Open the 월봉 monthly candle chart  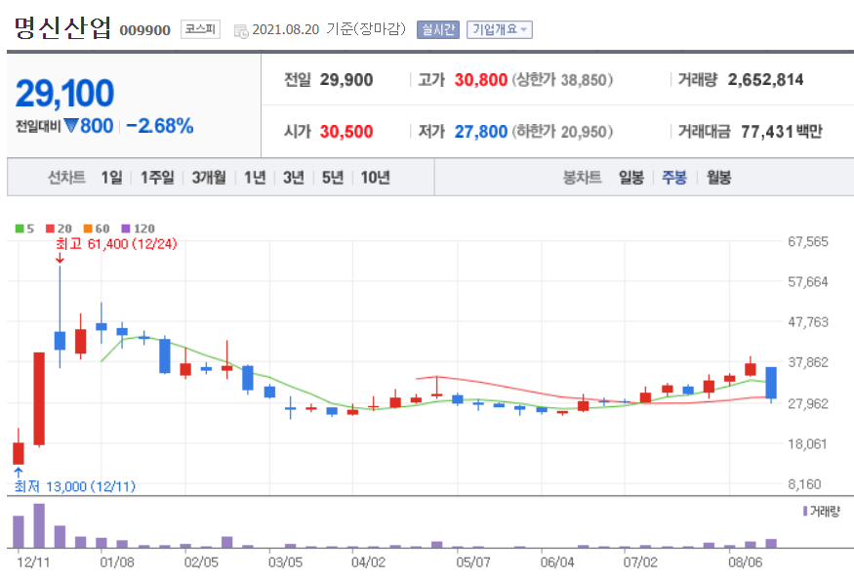click(718, 177)
